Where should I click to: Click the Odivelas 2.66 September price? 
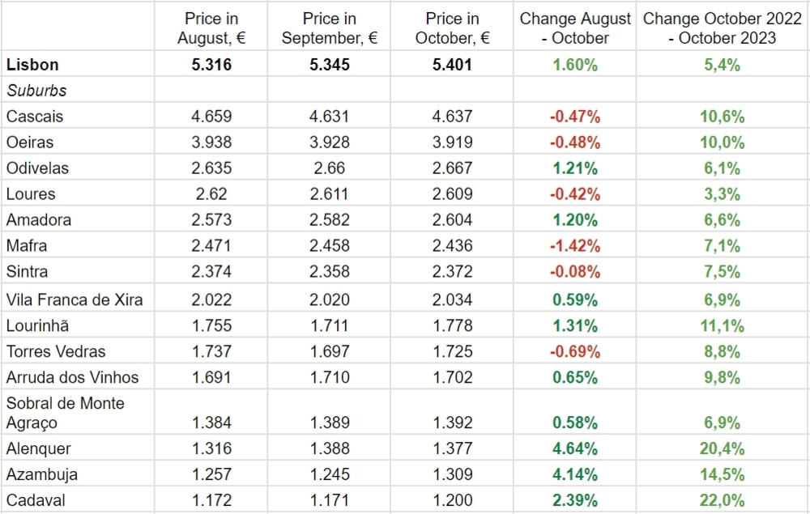pos(330,168)
